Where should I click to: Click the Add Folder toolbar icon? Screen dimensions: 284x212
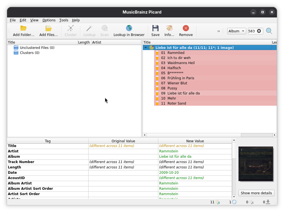tap(24, 28)
